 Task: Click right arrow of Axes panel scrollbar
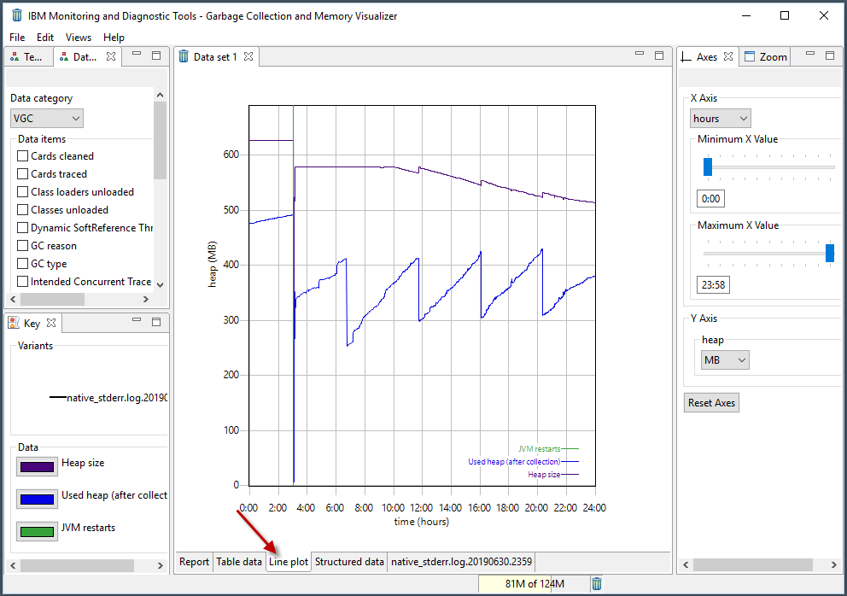(833, 564)
